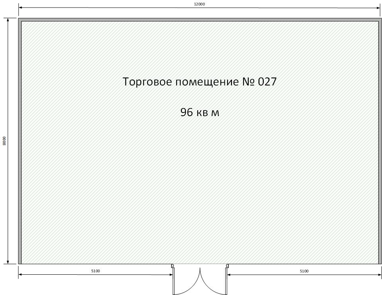This screenshot has width=382, height=295.
Task: Click the right arrowhead of 12000 dimension line
Action: (x=378, y=8)
